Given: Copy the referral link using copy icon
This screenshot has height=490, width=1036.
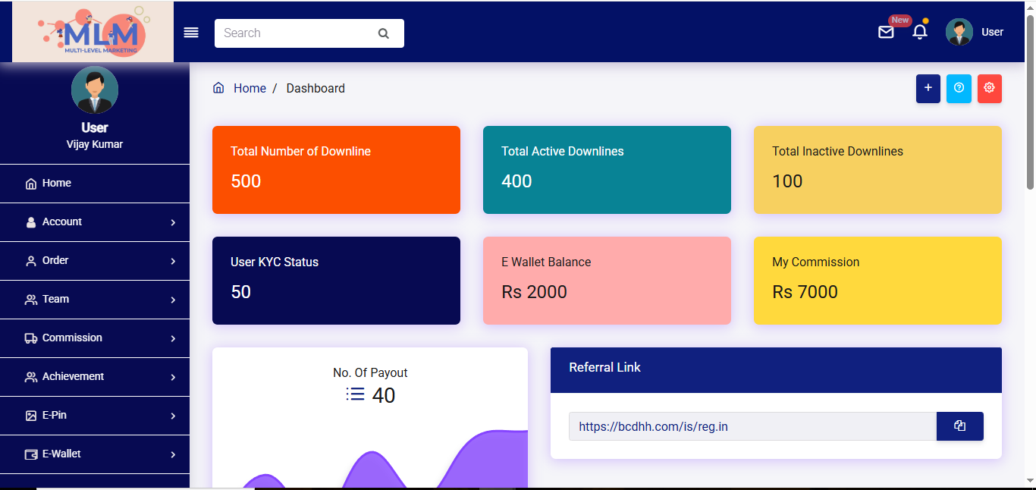Looking at the screenshot, I should click(x=959, y=426).
